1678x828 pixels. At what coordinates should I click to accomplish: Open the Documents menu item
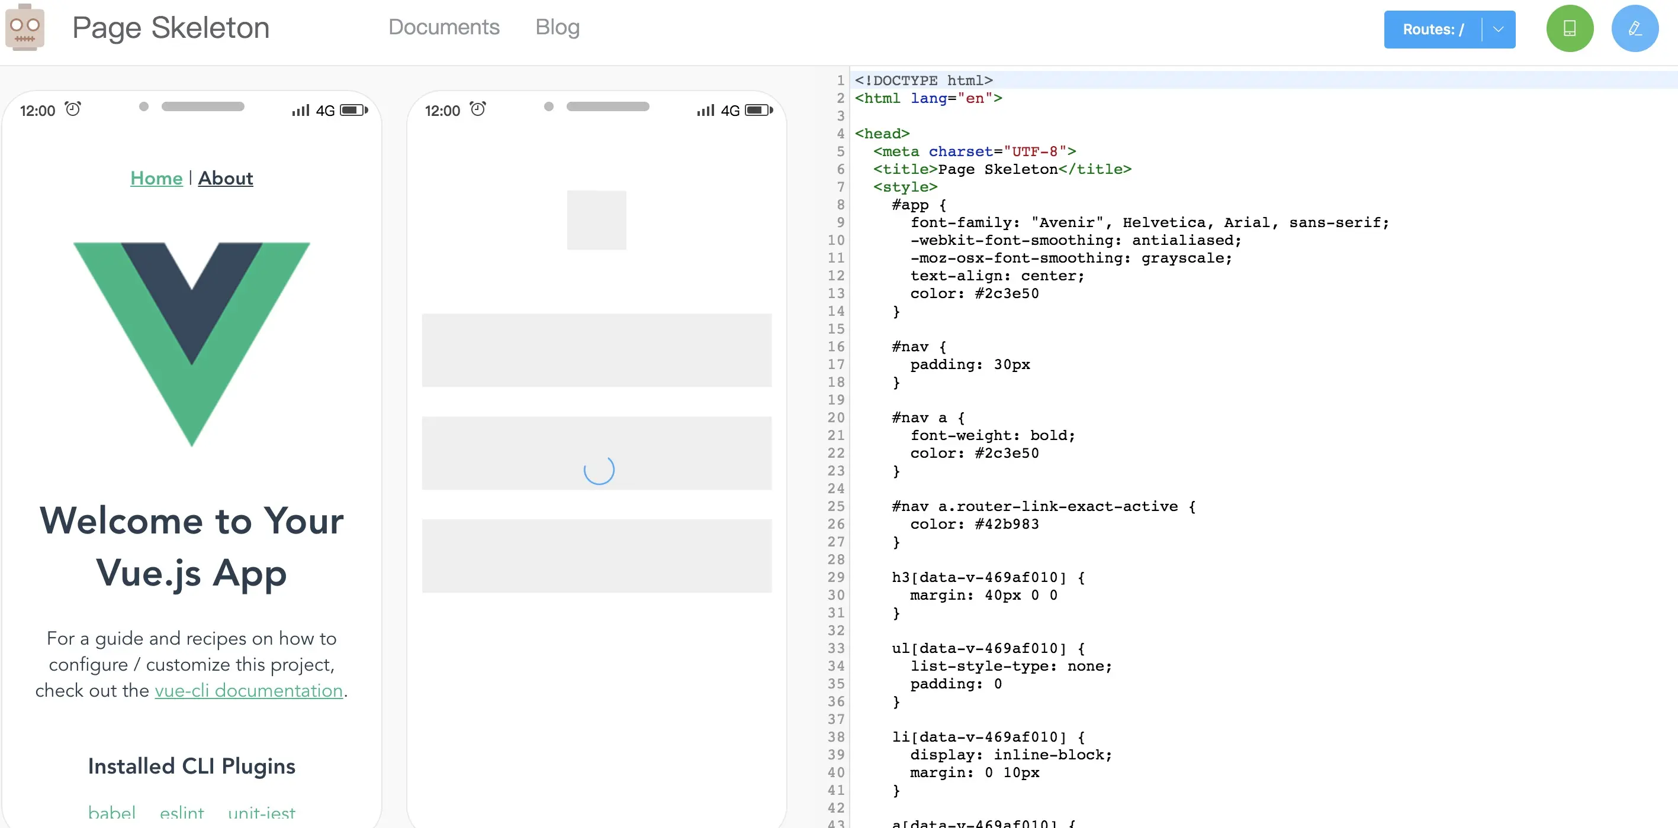pos(443,27)
